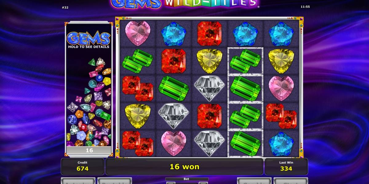The image size is (369, 184).
Task: Click the pile of collected gems
Action: [89, 102]
